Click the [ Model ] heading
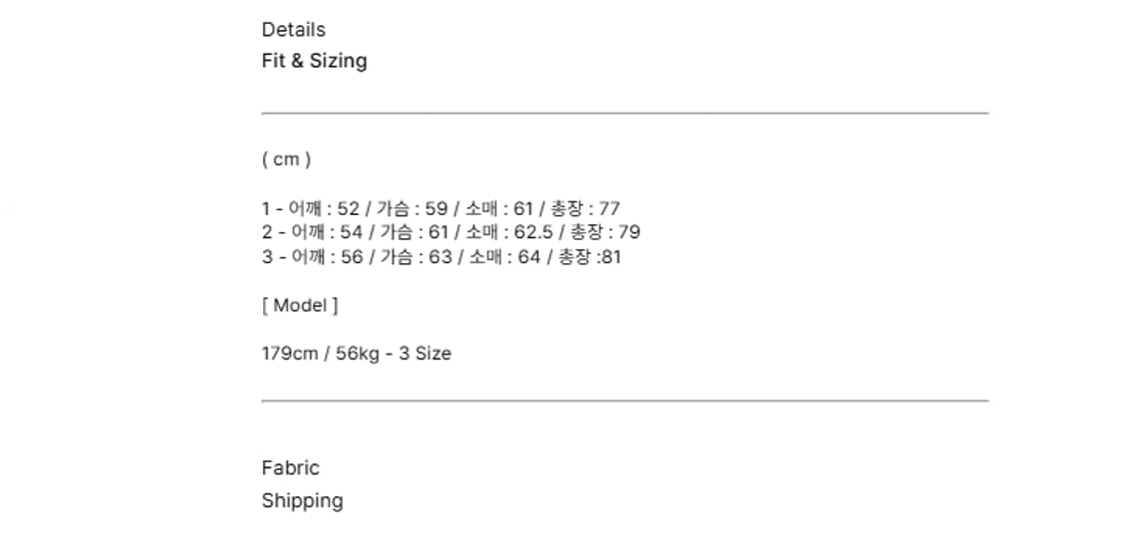The height and width of the screenshot is (533, 1121). [x=300, y=306]
